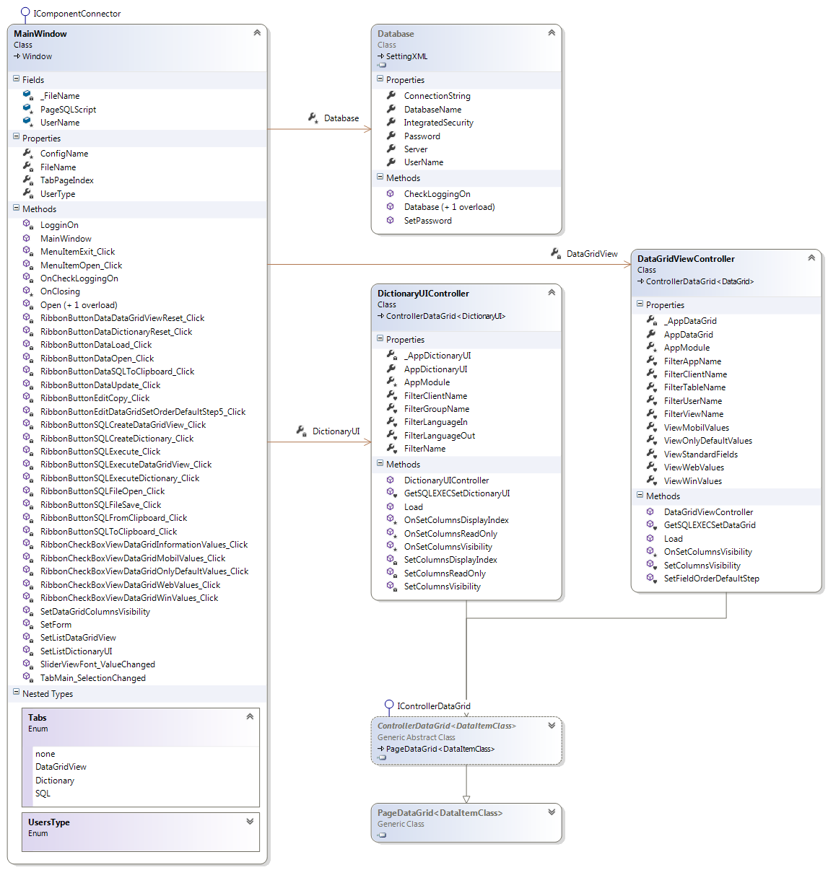The height and width of the screenshot is (870, 828).
Task: Click the wrench icon on the DictionaryUI association label
Action: [x=302, y=431]
